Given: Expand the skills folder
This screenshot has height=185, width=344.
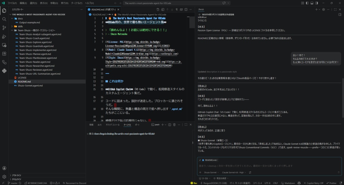Looking at the screenshot, I should click(12, 26).
